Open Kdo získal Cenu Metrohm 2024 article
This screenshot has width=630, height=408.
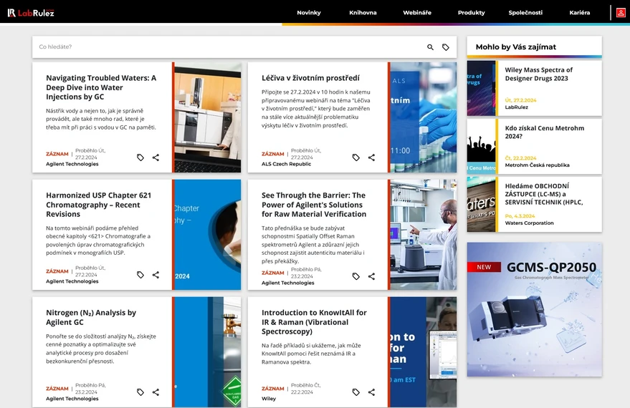[544, 132]
